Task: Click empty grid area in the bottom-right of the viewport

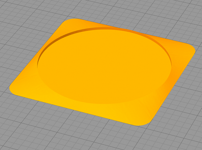Action: (x=180, y=129)
